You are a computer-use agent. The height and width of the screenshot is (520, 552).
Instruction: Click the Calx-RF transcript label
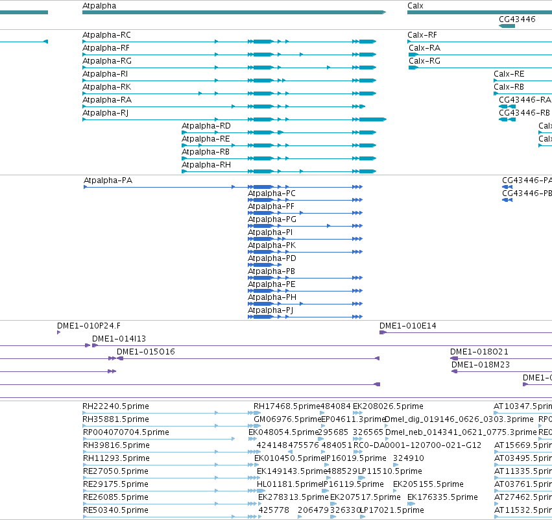point(422,35)
